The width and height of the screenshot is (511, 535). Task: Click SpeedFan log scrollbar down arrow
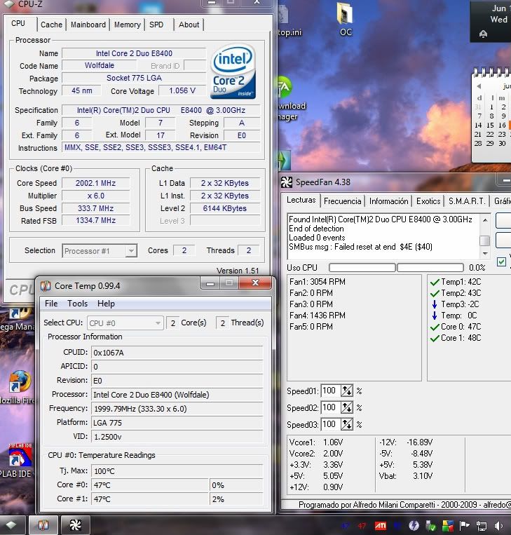click(x=485, y=254)
